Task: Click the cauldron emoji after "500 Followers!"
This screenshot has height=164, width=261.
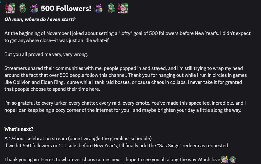Action: 98,9
